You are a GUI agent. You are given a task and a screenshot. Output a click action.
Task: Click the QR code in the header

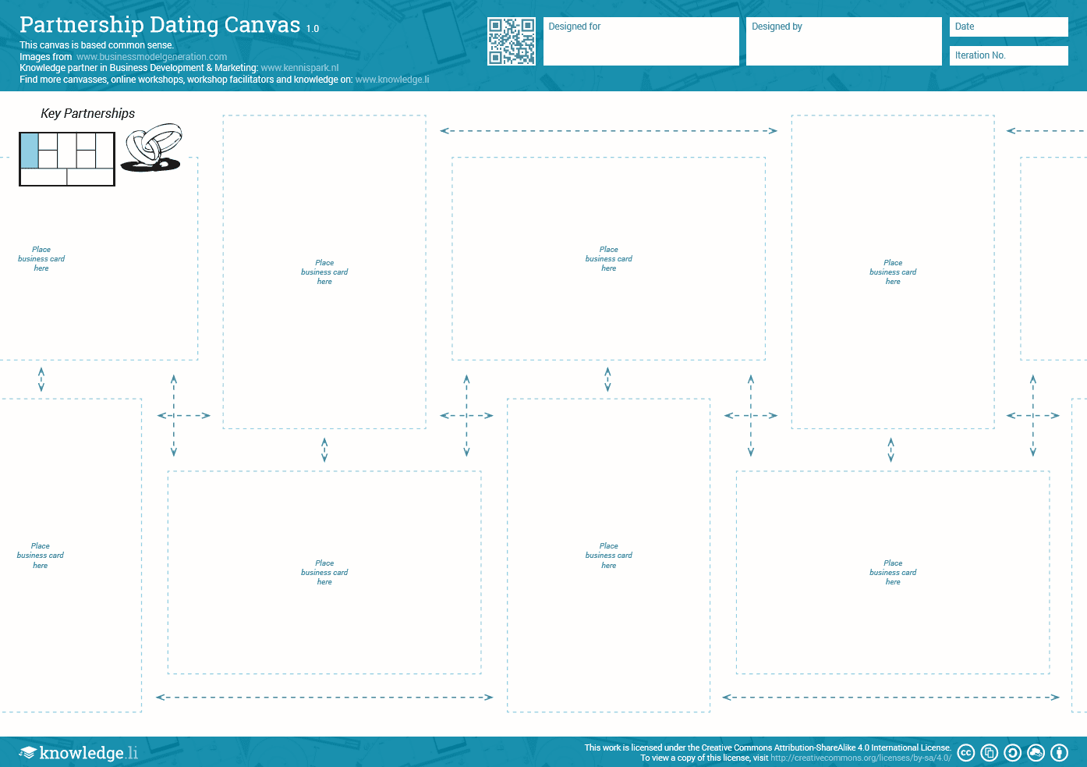pos(512,41)
